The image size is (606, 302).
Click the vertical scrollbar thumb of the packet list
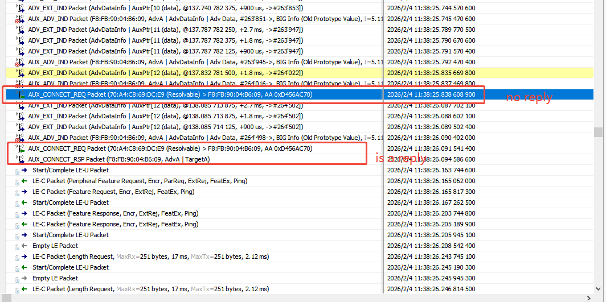598,133
